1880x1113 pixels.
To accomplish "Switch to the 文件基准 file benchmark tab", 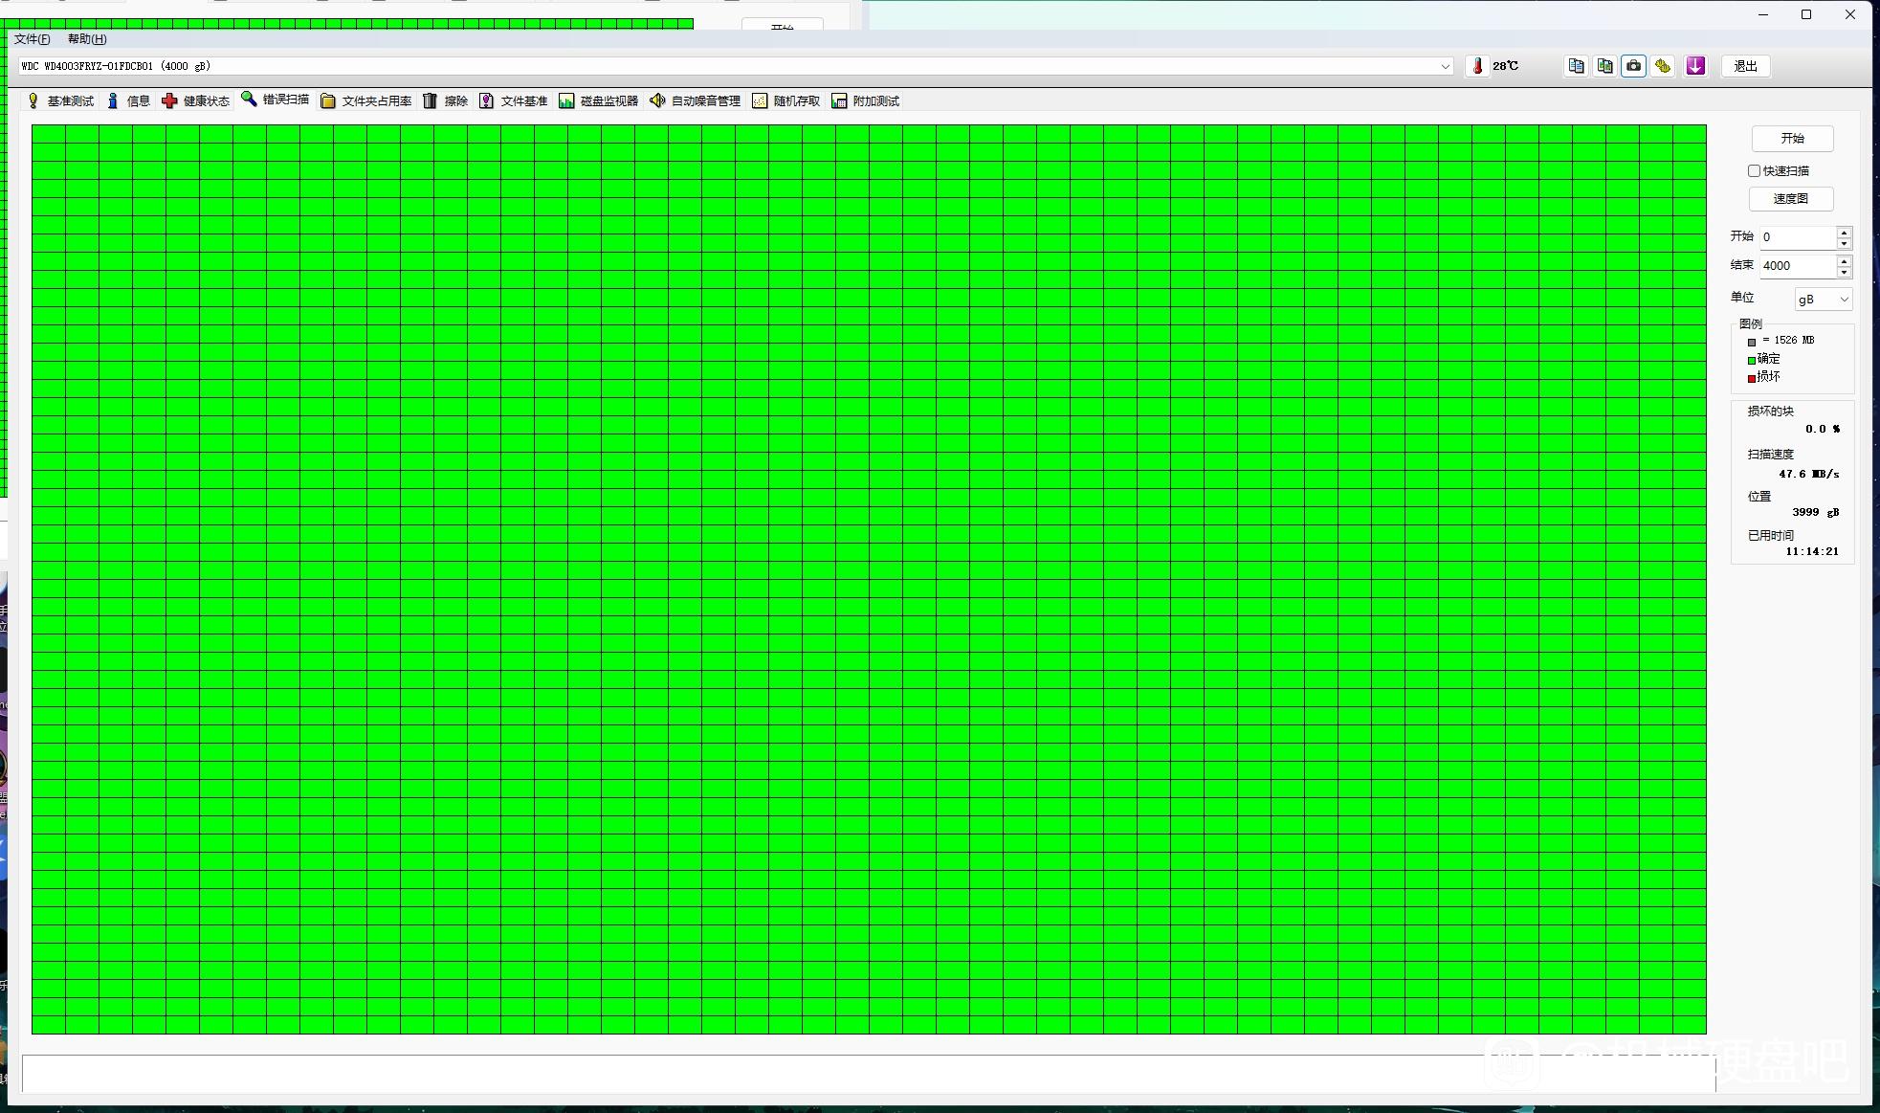I will [514, 101].
